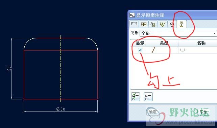Sort by the 显示 column header
The width and height of the screenshot is (217, 128).
pos(140,43)
